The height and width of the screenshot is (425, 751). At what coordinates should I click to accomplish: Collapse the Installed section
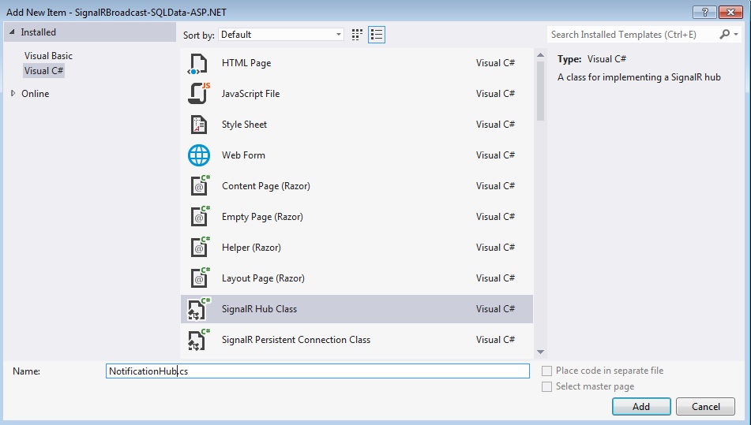tap(11, 32)
